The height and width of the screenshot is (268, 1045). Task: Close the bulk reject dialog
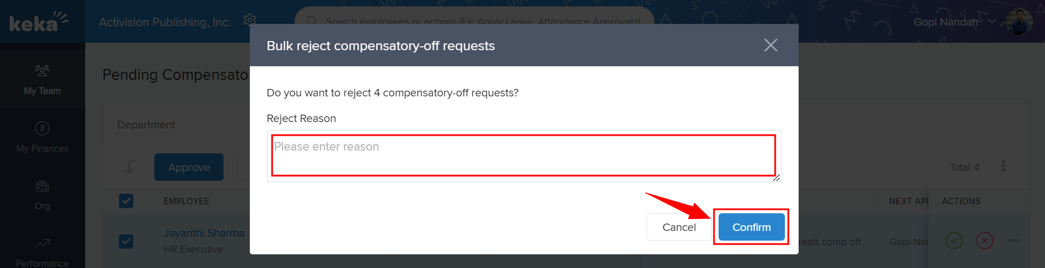tap(771, 45)
